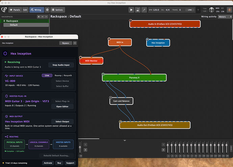Click the Select Buffer button
The height and width of the screenshot is (167, 233).
tap(62, 86)
